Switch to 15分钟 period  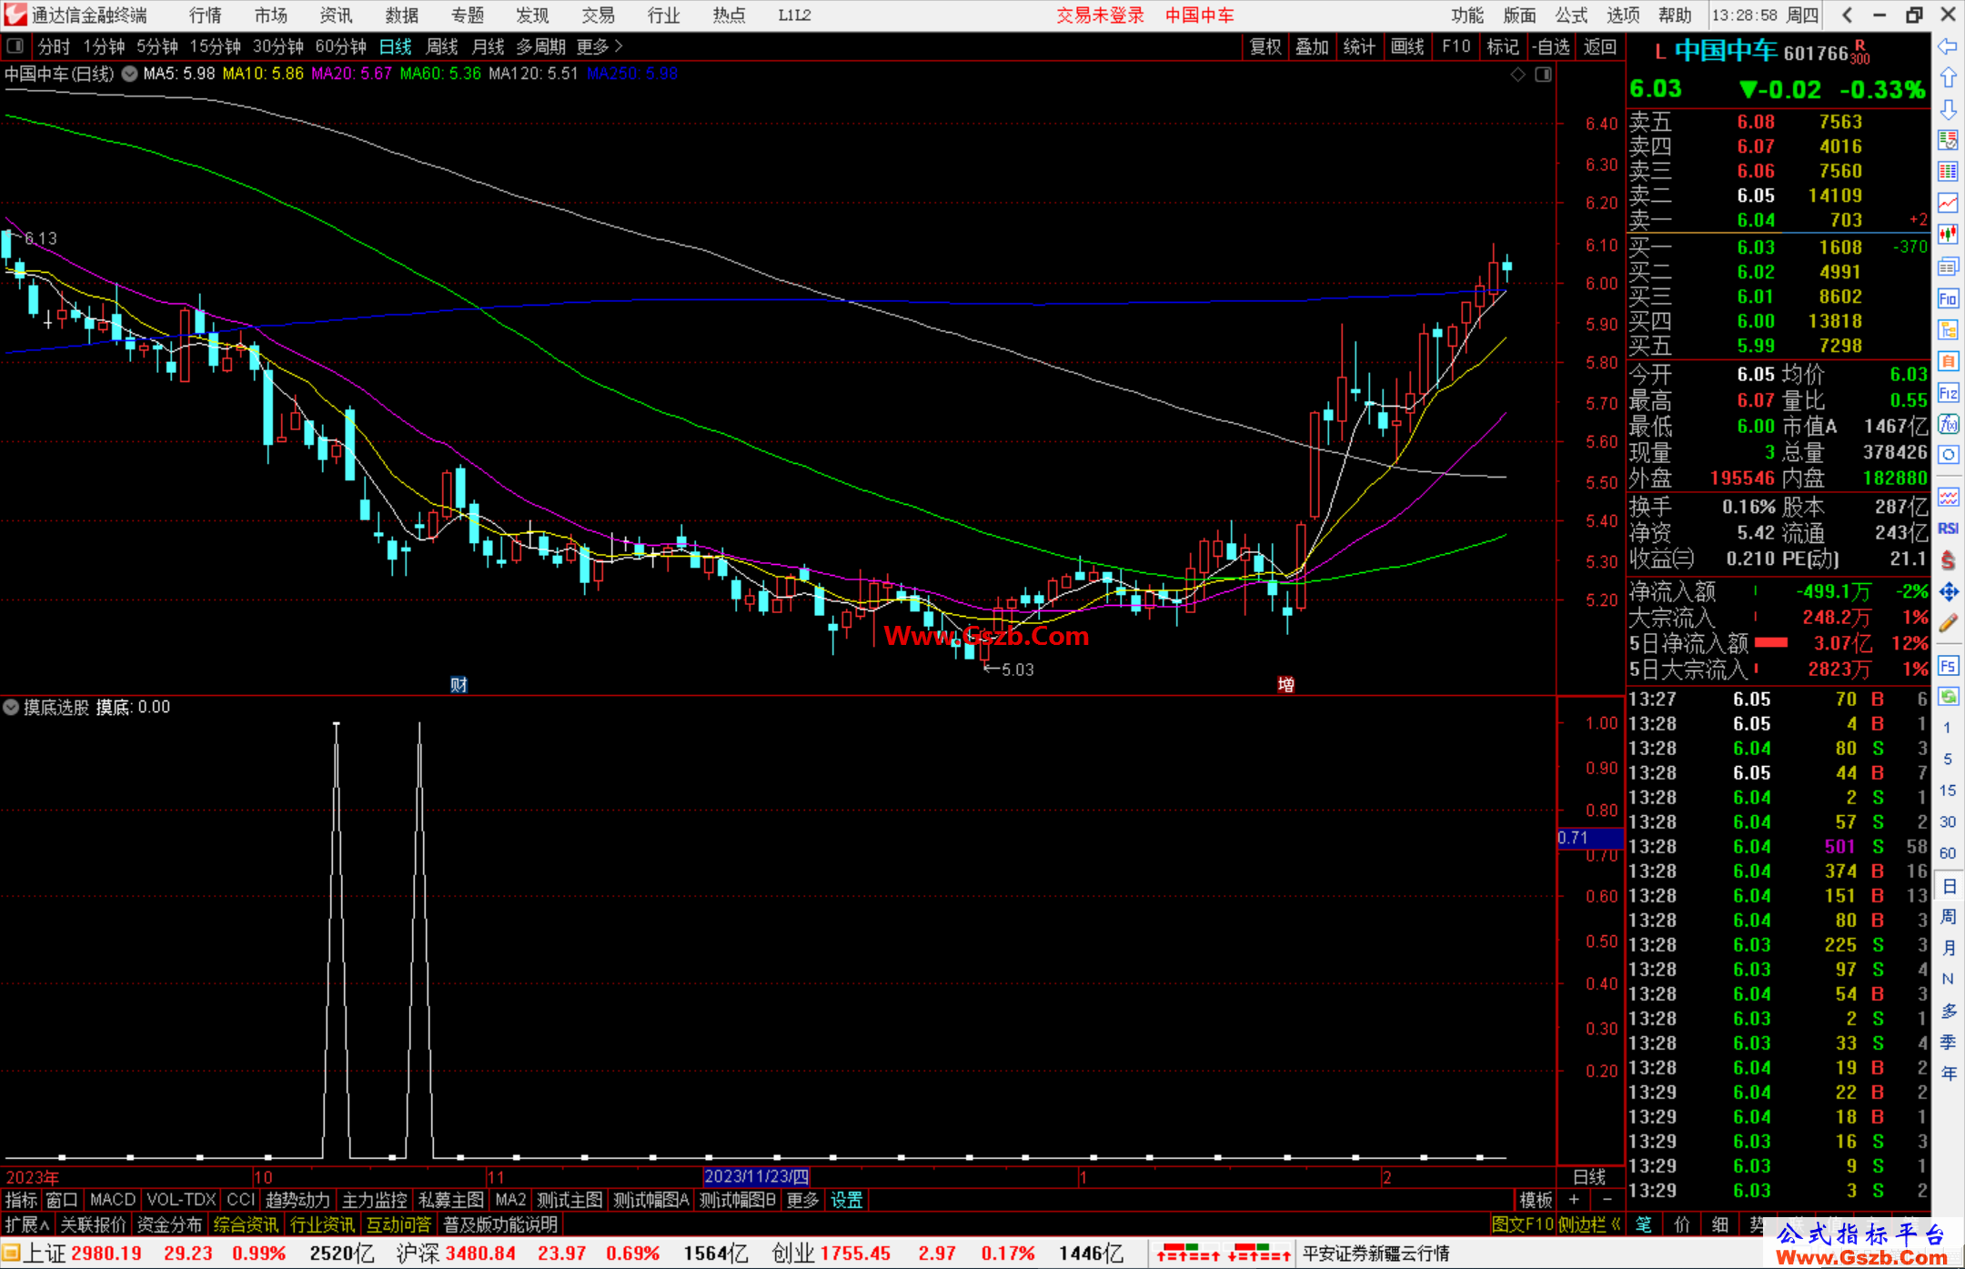pyautogui.click(x=215, y=46)
